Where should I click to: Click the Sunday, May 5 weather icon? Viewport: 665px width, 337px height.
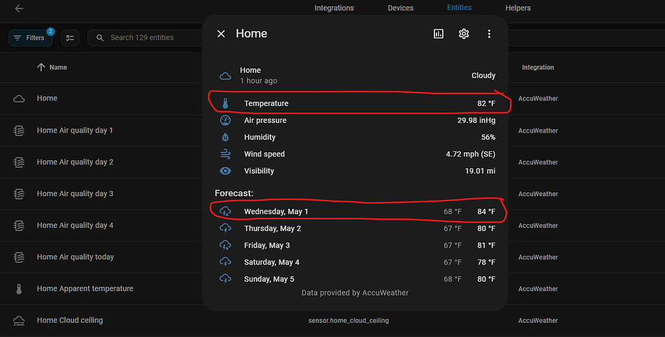tap(225, 279)
